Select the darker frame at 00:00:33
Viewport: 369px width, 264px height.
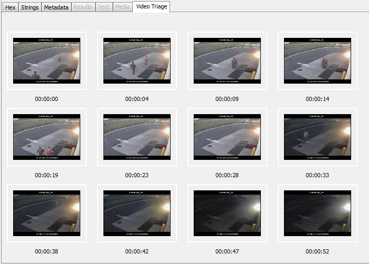tap(318, 137)
